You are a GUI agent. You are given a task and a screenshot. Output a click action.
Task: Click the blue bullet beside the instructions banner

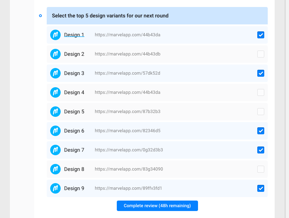tap(40, 16)
